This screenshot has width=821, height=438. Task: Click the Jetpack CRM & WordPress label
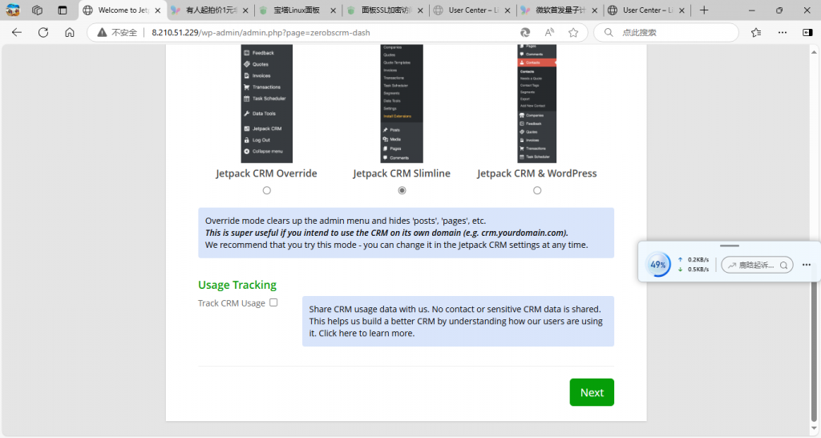(x=536, y=173)
